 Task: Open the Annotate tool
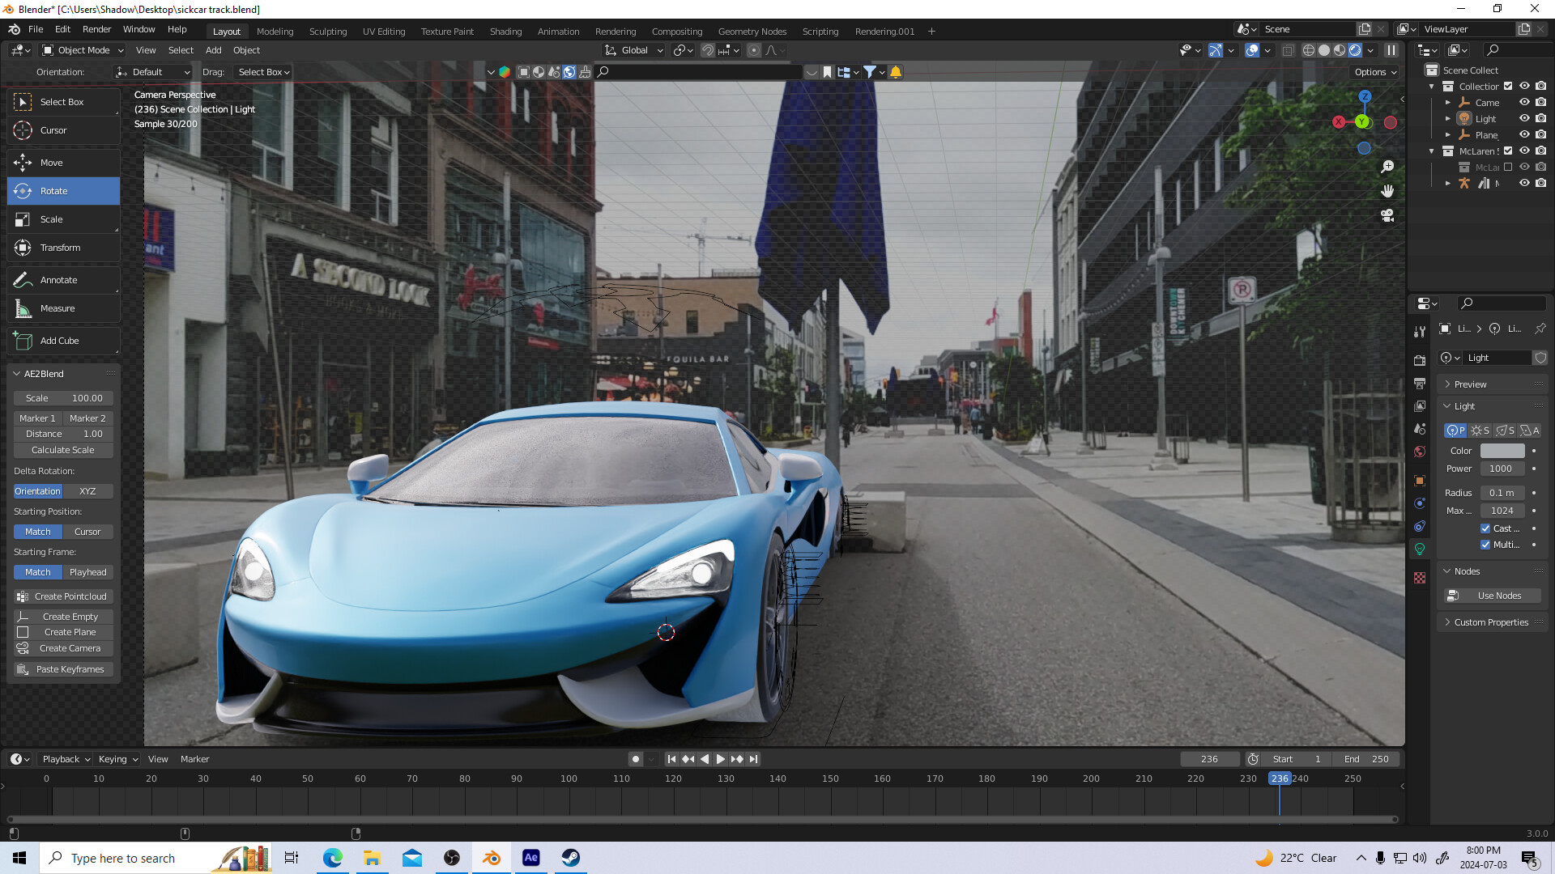tap(57, 279)
